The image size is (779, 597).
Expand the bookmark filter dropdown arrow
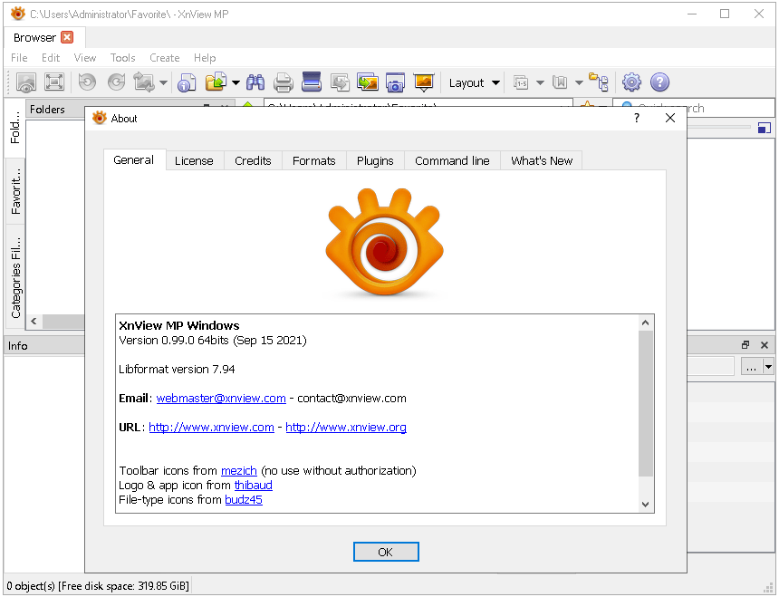579,83
